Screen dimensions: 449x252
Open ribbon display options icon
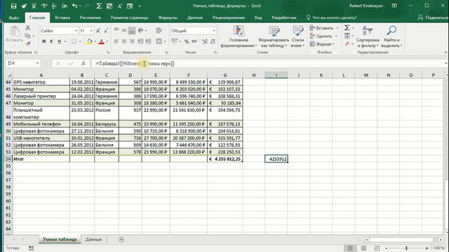tap(394, 6)
